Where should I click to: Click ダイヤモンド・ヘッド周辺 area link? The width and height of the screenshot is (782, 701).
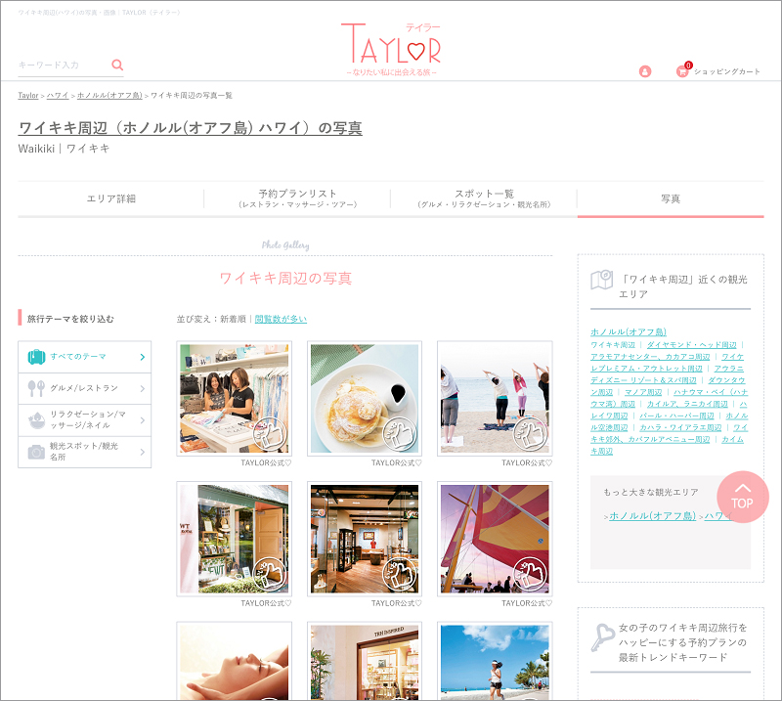coord(691,345)
